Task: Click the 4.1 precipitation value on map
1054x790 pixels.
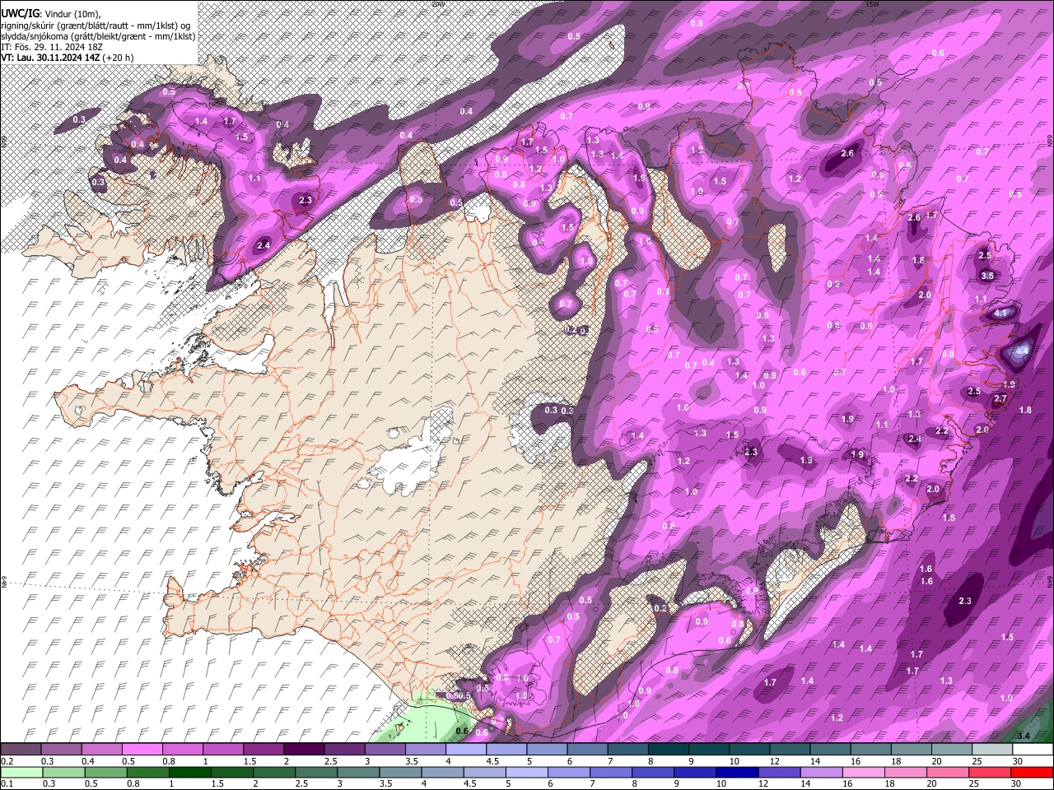Action: tap(1001, 314)
